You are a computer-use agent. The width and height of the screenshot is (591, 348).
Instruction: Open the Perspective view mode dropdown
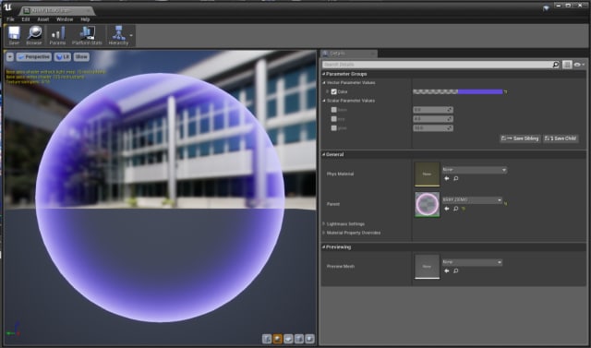point(34,57)
